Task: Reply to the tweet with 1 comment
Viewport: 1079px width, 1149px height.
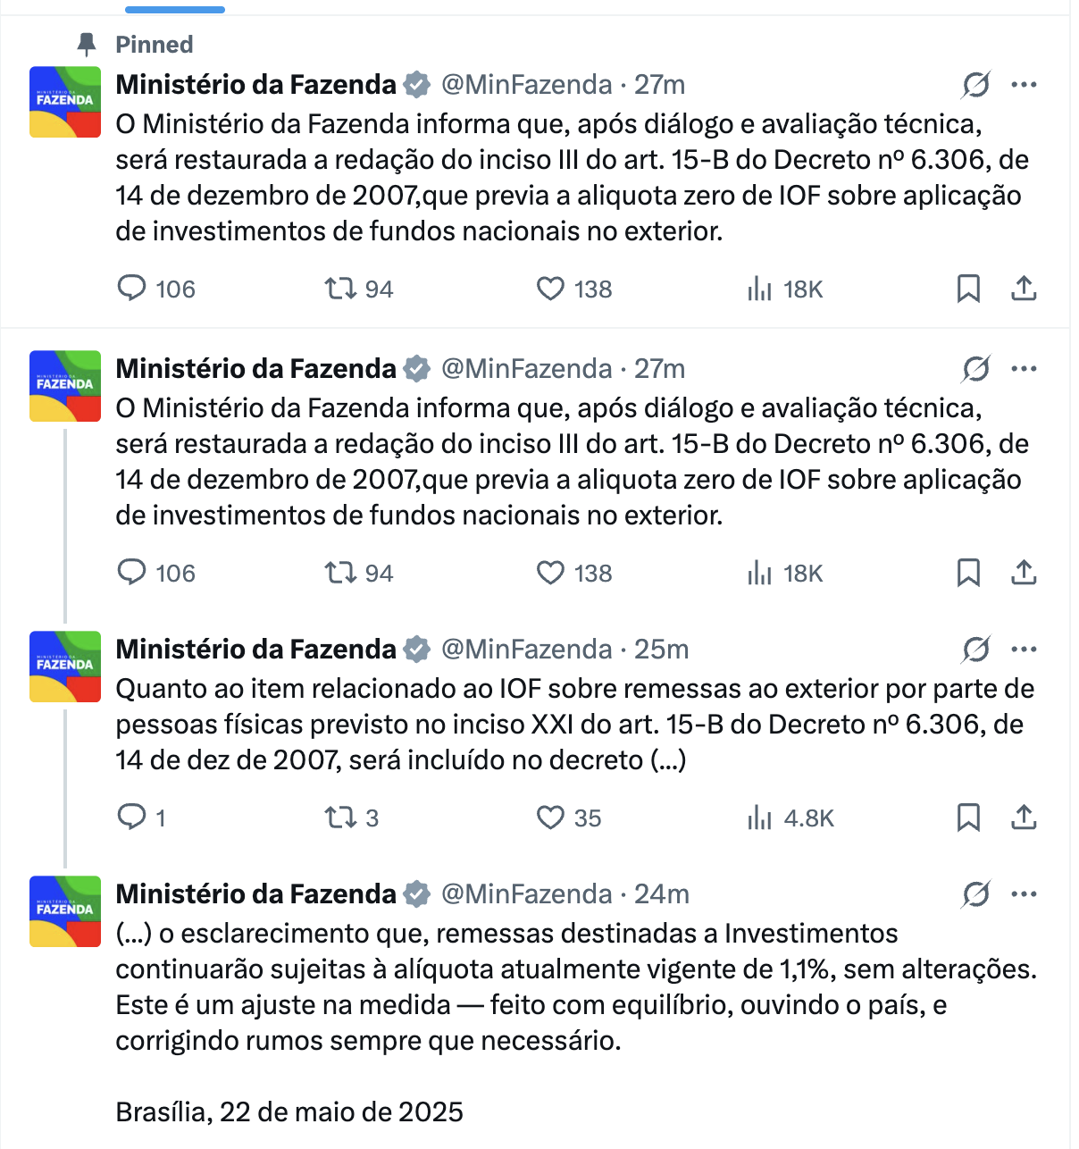Action: click(x=141, y=818)
